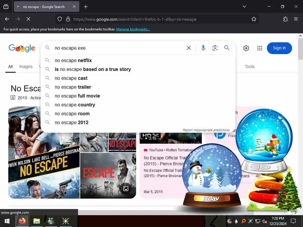
Task: Open the search Tools button
Action: [x=249, y=67]
